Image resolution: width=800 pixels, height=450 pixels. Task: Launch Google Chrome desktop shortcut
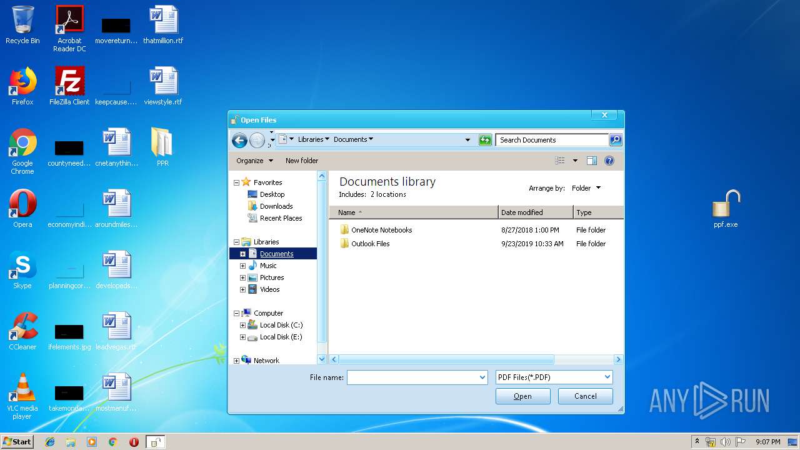22,151
